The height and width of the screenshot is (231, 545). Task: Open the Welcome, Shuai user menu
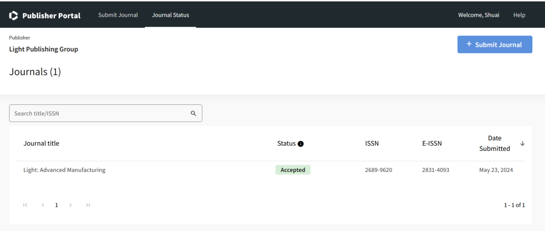tap(478, 15)
